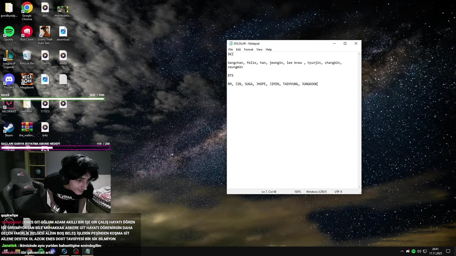456x256 pixels.
Task: Click the word bangchan in Notepad
Action: tap(235, 63)
